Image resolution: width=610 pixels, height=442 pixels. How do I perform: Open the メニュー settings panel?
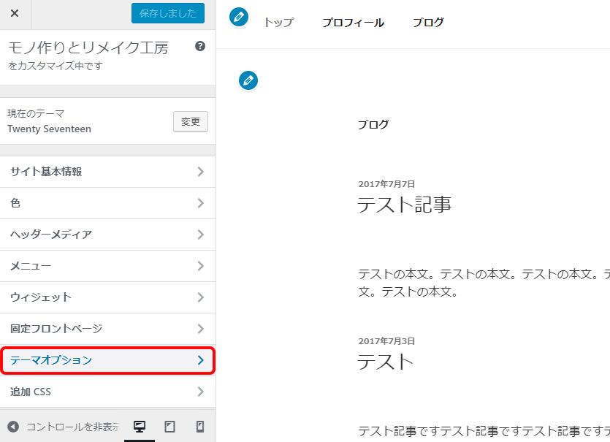[107, 266]
